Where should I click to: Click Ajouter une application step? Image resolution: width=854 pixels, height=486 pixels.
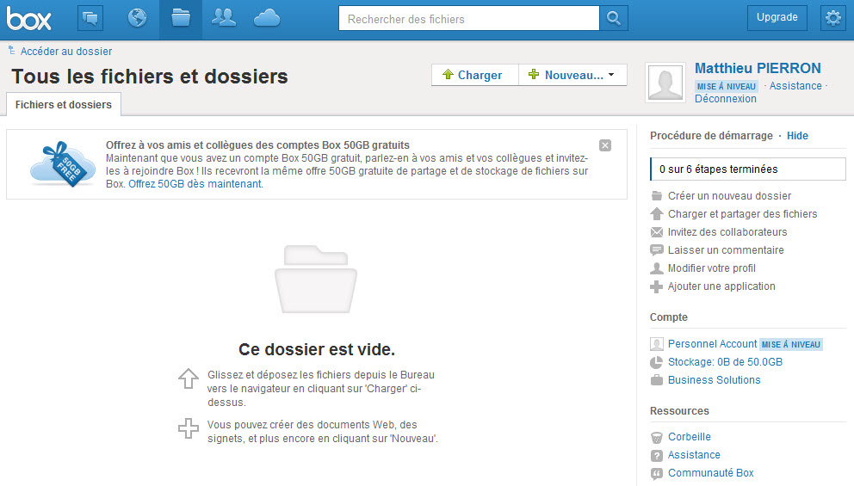(721, 286)
